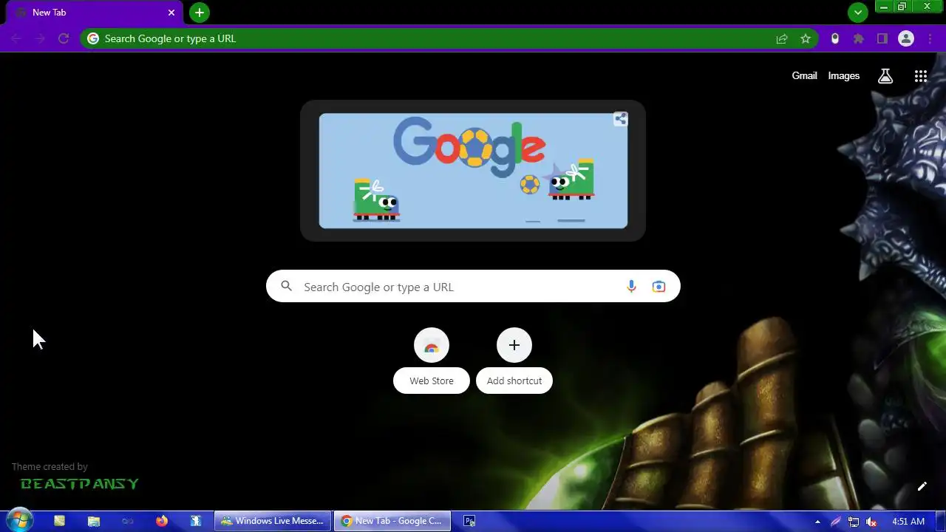The height and width of the screenshot is (532, 946).
Task: Bookmark this tab with the star
Action: 806,38
